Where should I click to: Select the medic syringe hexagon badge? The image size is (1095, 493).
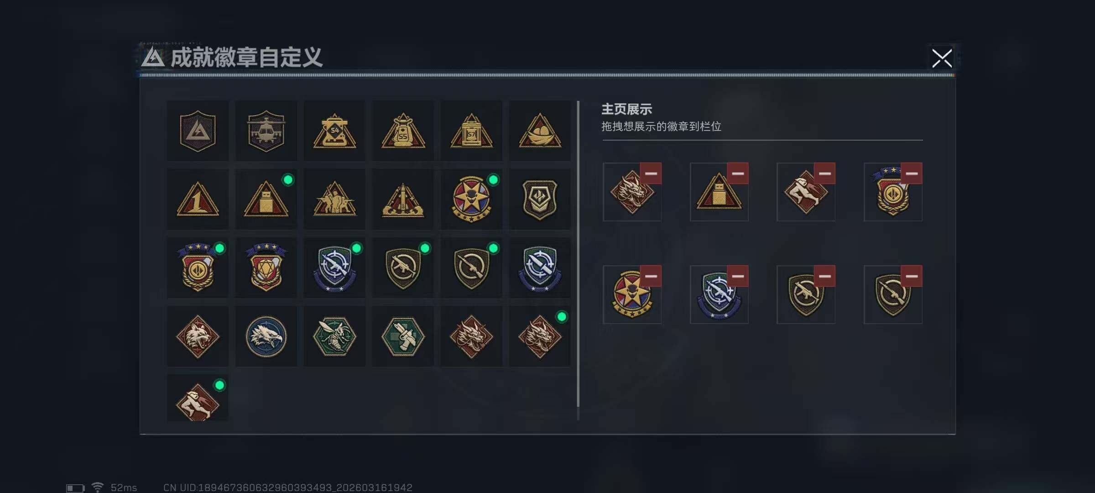(x=403, y=336)
